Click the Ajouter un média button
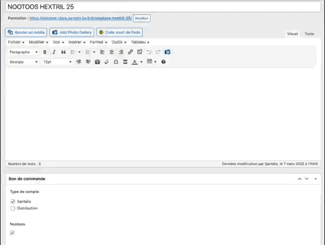This screenshot has width=325, height=245. click(26, 32)
